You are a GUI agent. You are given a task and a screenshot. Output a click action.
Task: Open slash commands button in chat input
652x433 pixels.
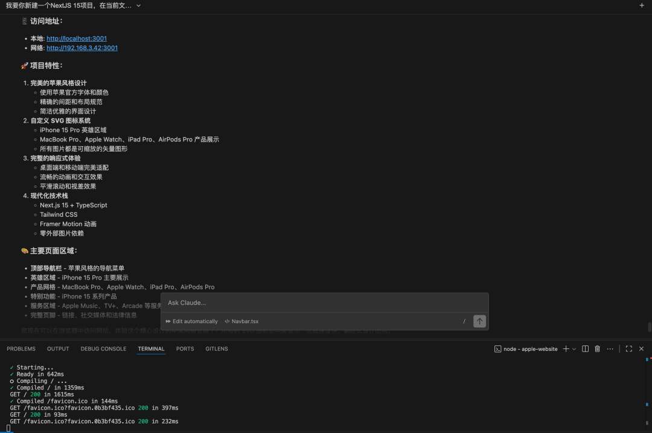[x=464, y=321]
